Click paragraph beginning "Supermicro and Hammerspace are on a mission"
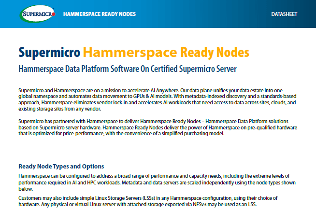The width and height of the screenshot is (316, 210). tap(158, 99)
